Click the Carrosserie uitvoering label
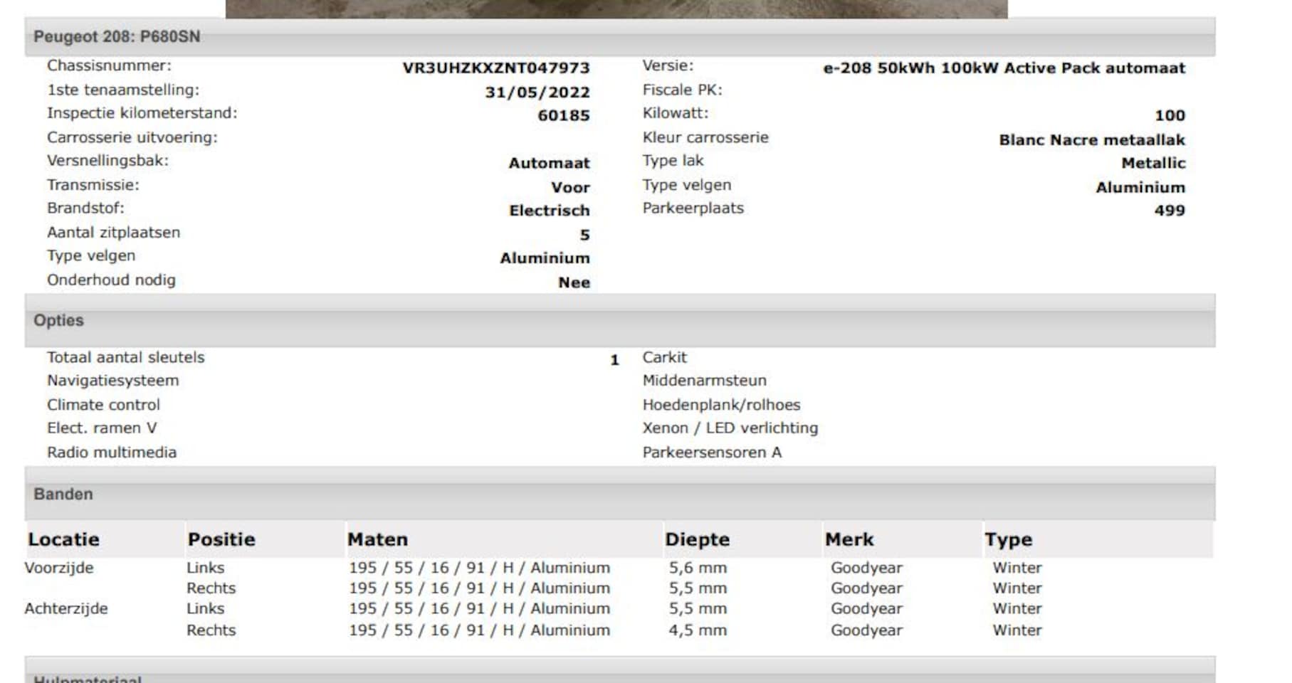Viewport: 1292px width, 683px height. 132,138
